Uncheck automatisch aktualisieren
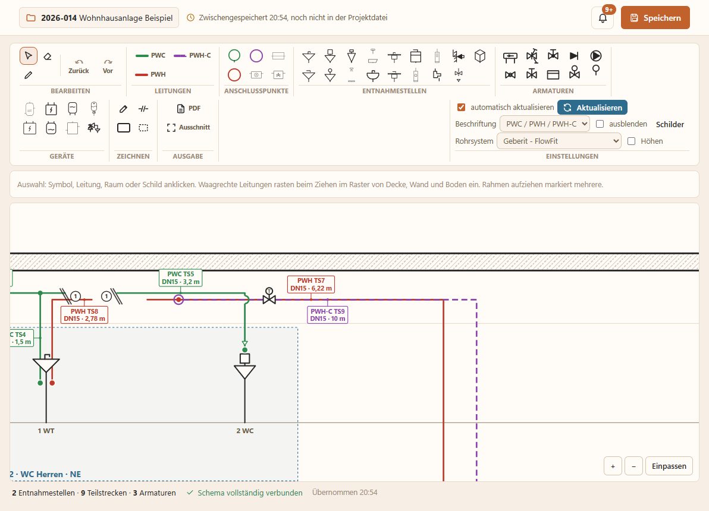709x511 pixels. (461, 107)
